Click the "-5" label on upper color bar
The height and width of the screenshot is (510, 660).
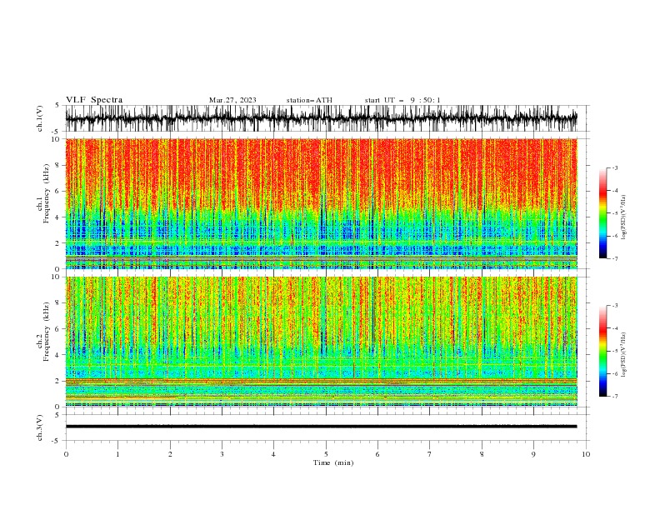(x=615, y=213)
